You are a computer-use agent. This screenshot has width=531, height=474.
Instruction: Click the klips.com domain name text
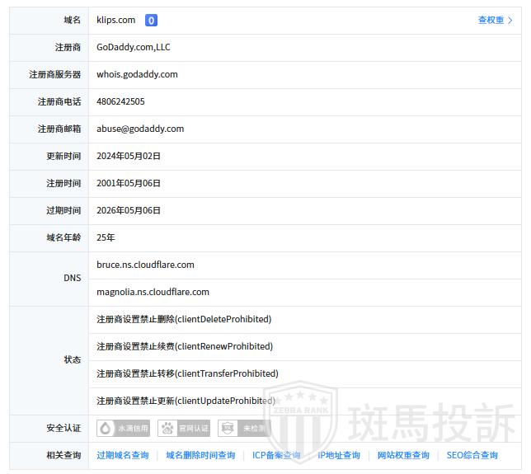[115, 21]
